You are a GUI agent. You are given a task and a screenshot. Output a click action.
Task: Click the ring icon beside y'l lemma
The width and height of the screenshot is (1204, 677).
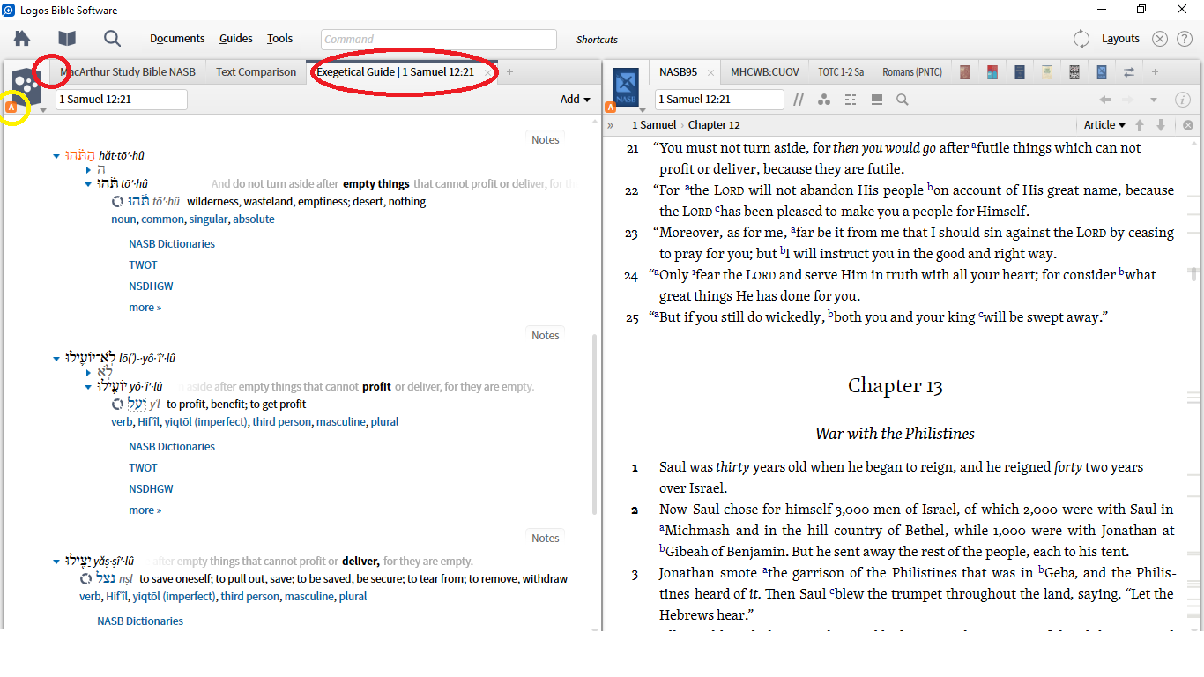[118, 405]
